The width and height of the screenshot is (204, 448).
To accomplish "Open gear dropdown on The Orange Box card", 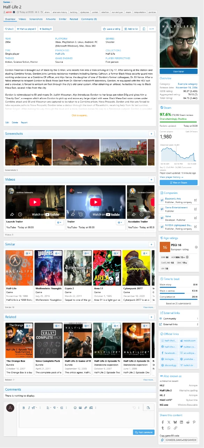I will pos(29,326).
